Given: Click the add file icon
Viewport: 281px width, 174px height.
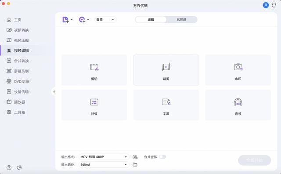Looking at the screenshot, I should coord(65,19).
